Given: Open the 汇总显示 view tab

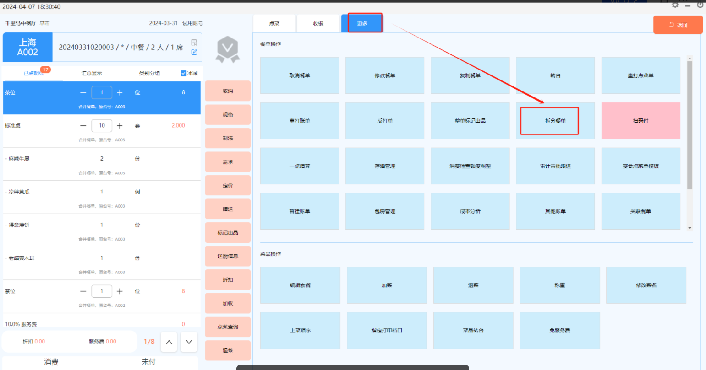Looking at the screenshot, I should pyautogui.click(x=92, y=73).
